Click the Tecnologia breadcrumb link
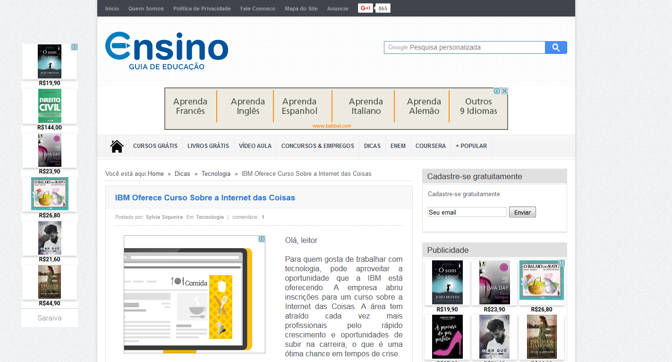Screen dimensions: 672x362 pos(216,174)
